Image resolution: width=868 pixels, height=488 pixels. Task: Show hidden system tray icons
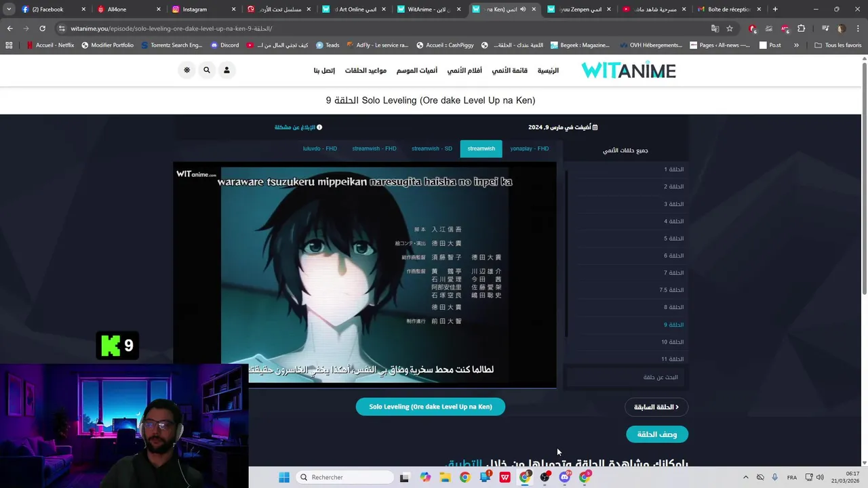(746, 477)
